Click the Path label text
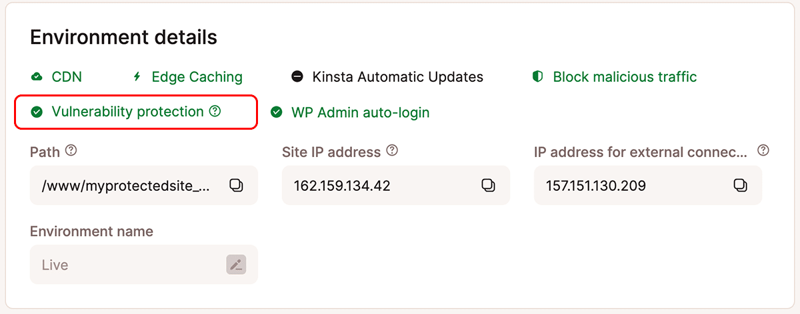 pos(45,152)
